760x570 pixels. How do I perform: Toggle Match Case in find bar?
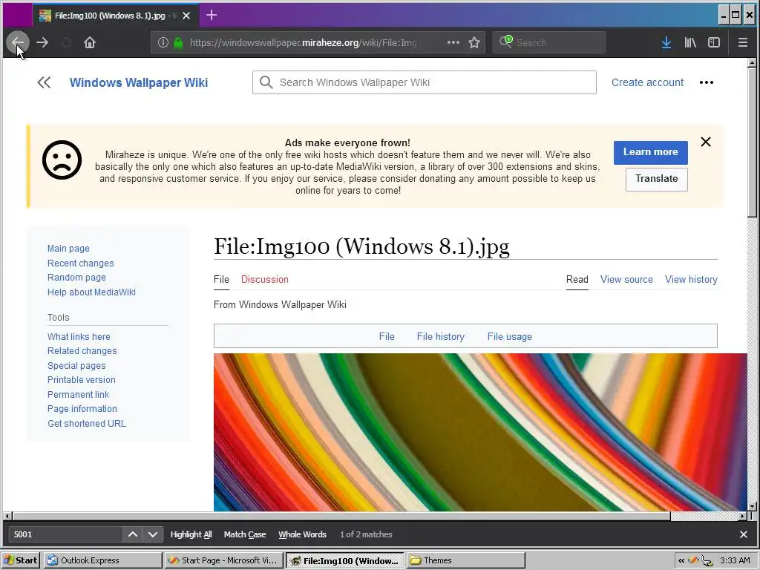click(x=245, y=534)
